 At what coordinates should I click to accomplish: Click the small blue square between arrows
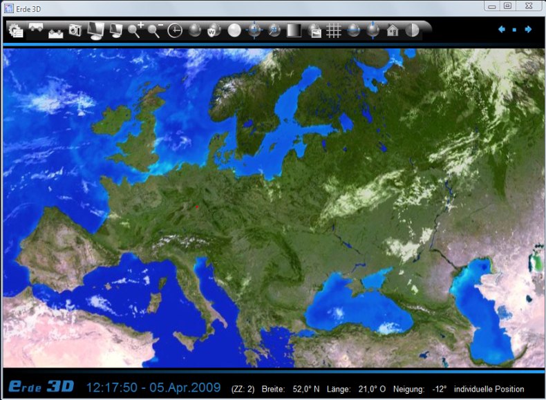tap(515, 30)
